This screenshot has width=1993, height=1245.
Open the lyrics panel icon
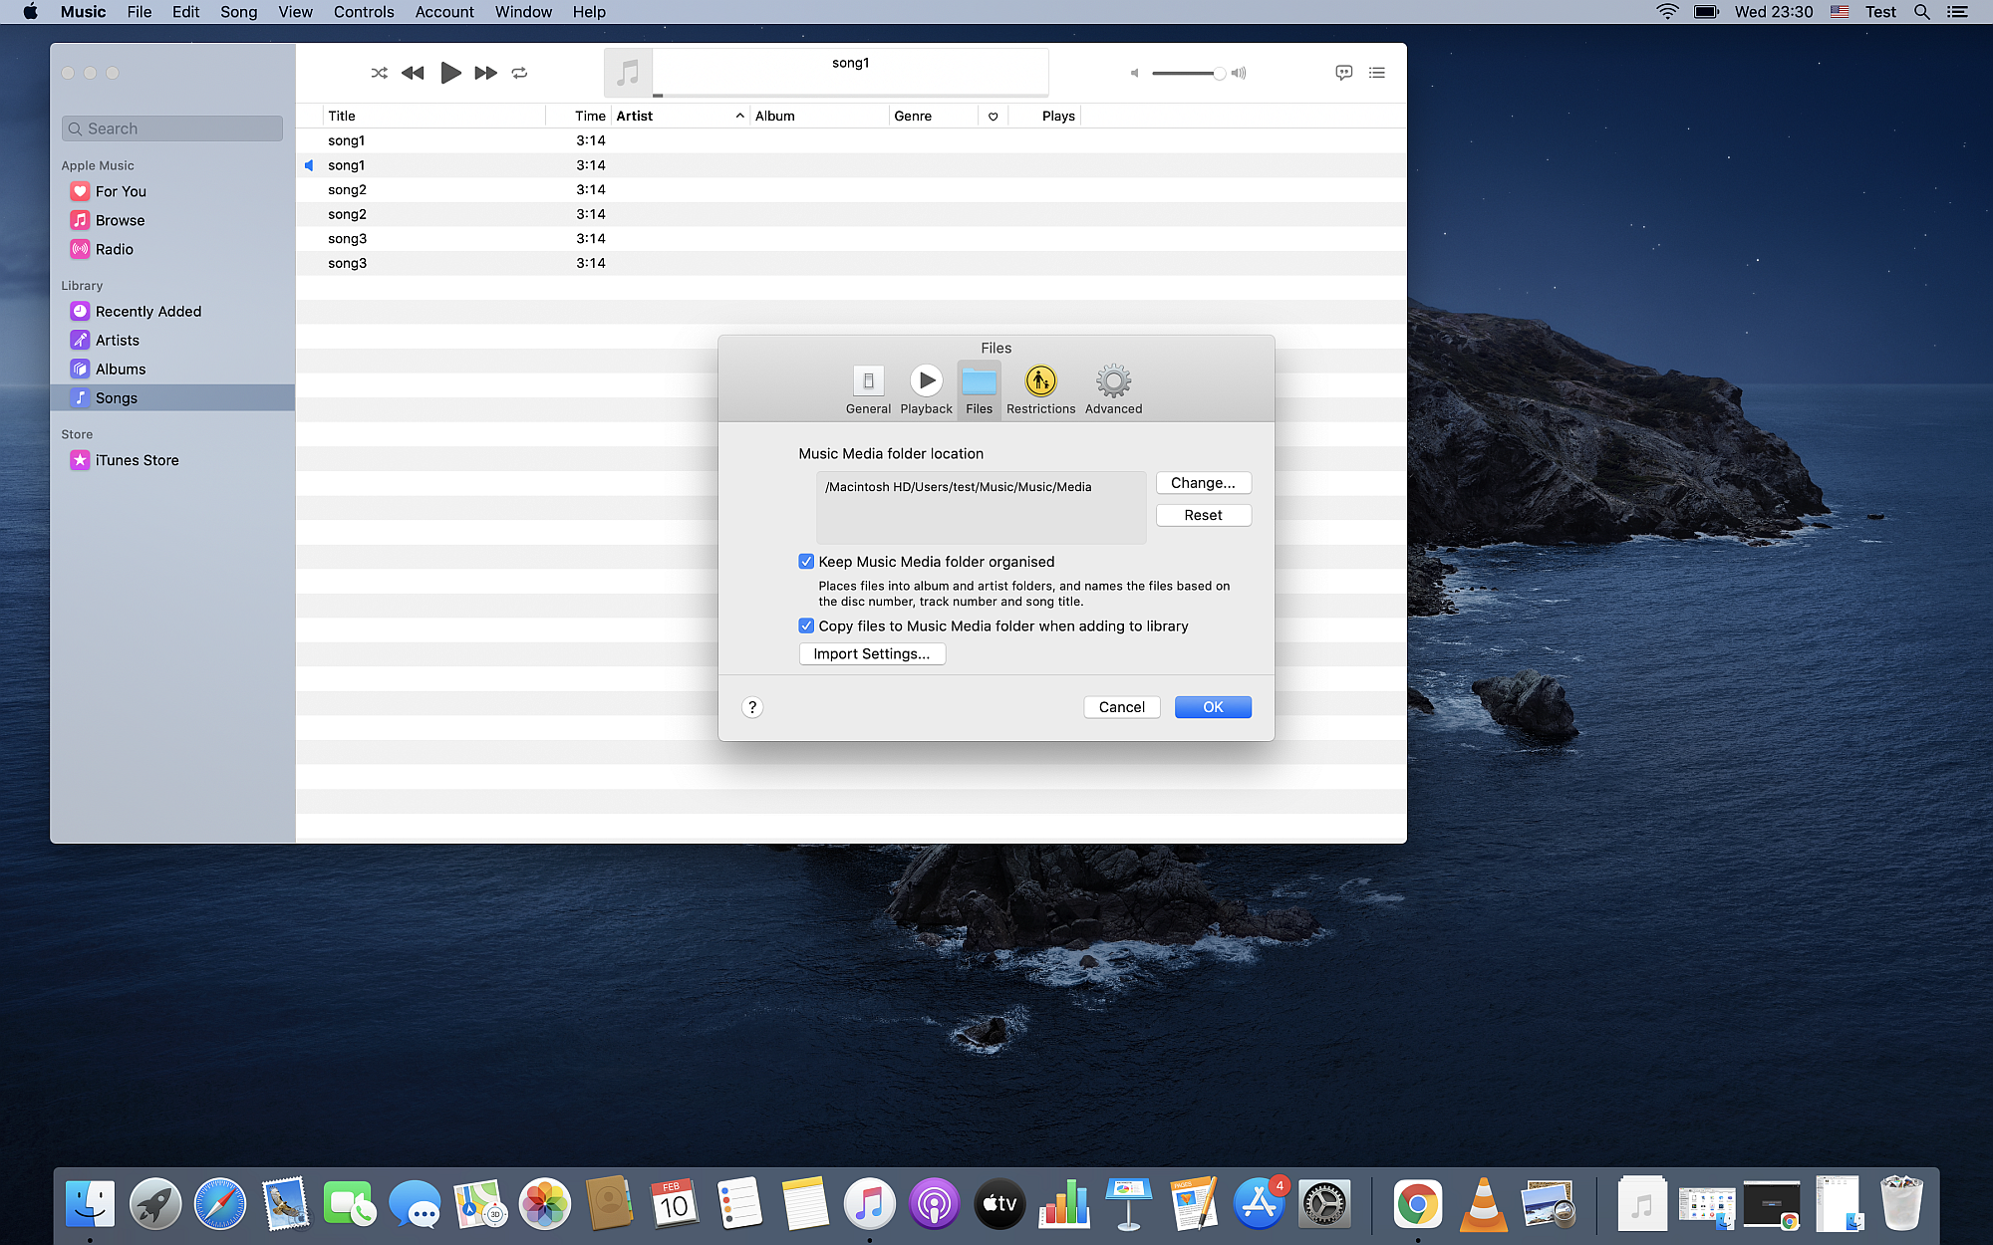point(1343,73)
